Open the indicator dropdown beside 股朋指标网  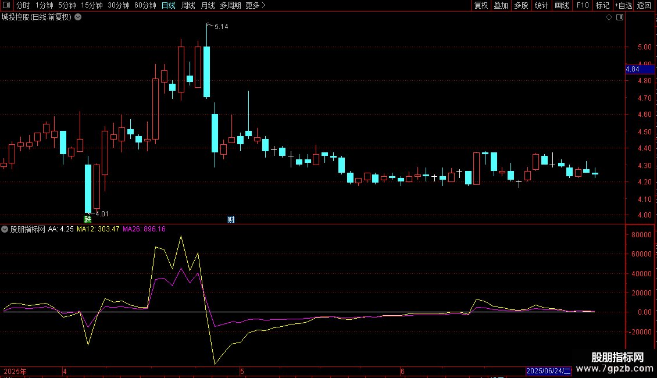pos(5,229)
